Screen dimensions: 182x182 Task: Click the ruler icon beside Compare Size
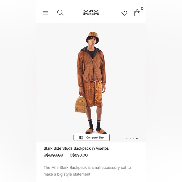[81, 137]
